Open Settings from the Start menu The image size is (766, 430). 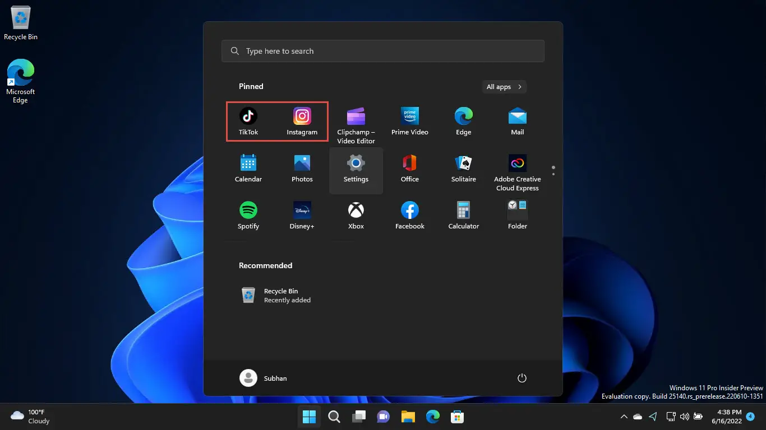click(356, 171)
